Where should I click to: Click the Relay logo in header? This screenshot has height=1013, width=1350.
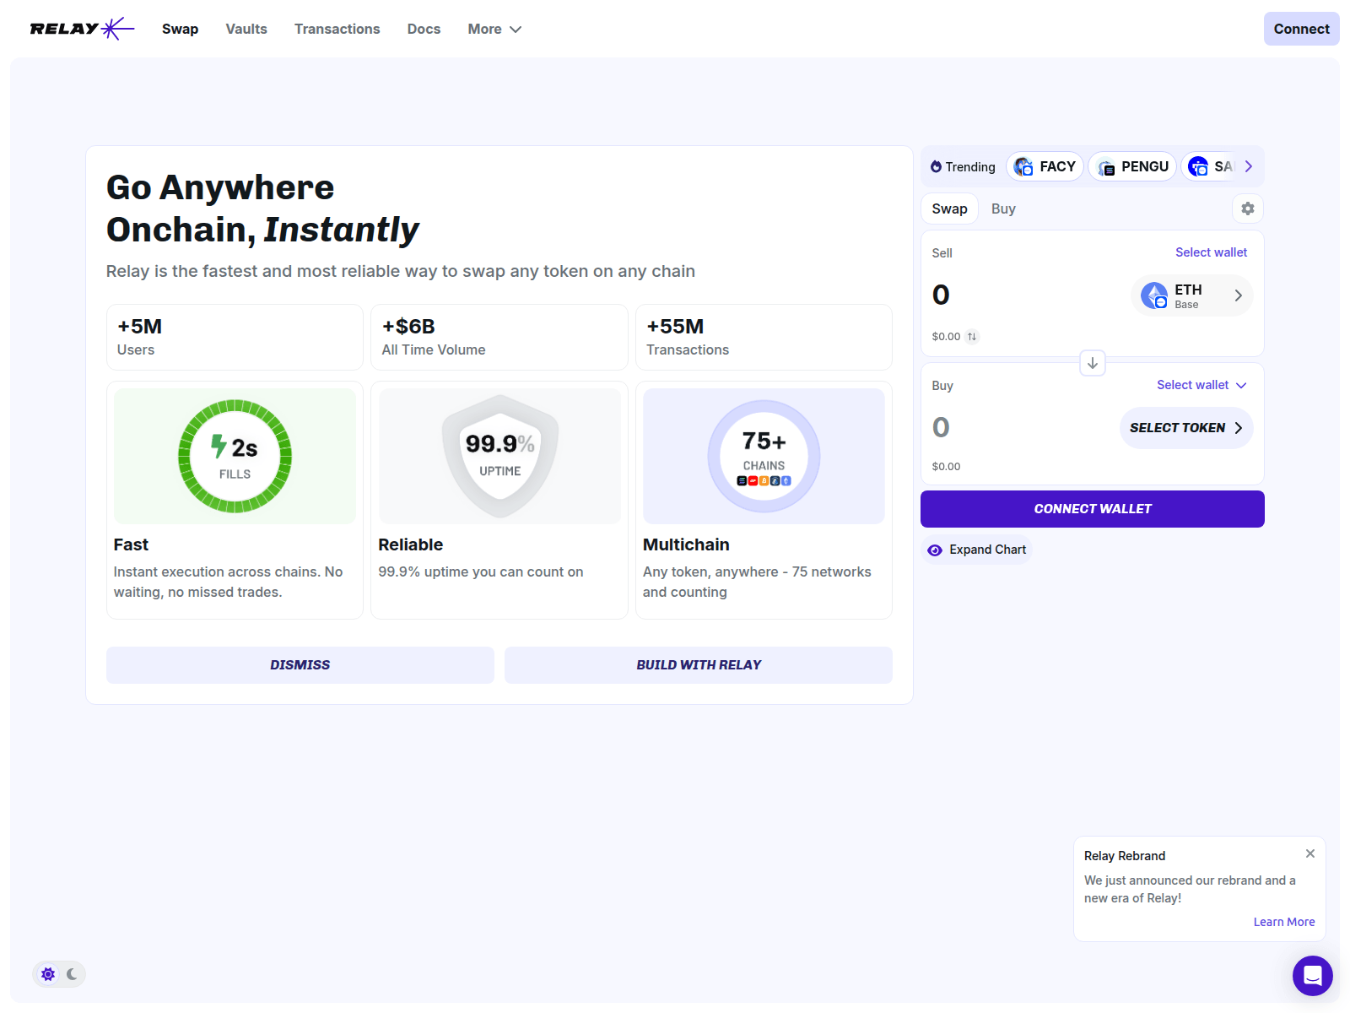(x=82, y=29)
